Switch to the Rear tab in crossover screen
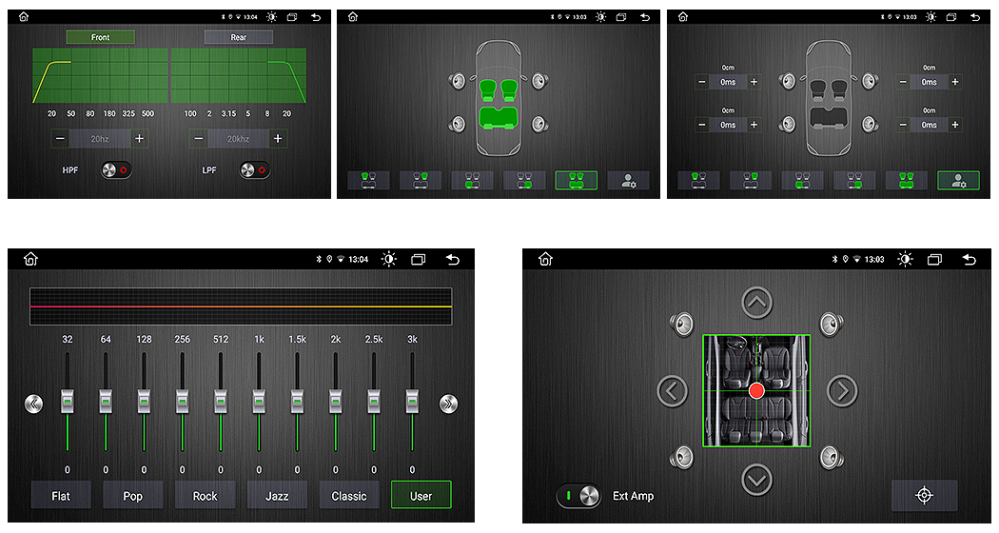The width and height of the screenshot is (999, 533). 238,37
